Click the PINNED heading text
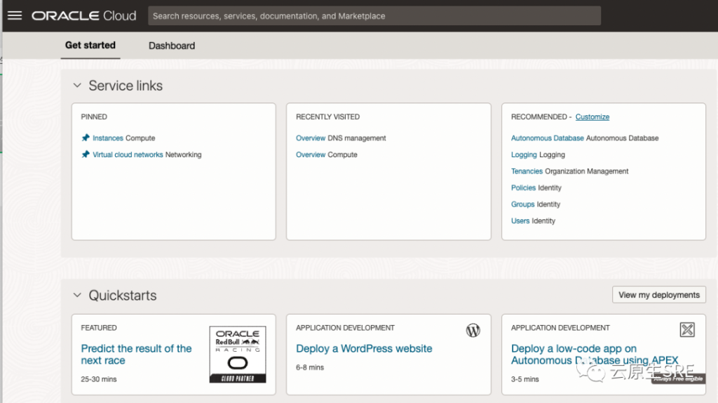The width and height of the screenshot is (718, 403). click(94, 117)
